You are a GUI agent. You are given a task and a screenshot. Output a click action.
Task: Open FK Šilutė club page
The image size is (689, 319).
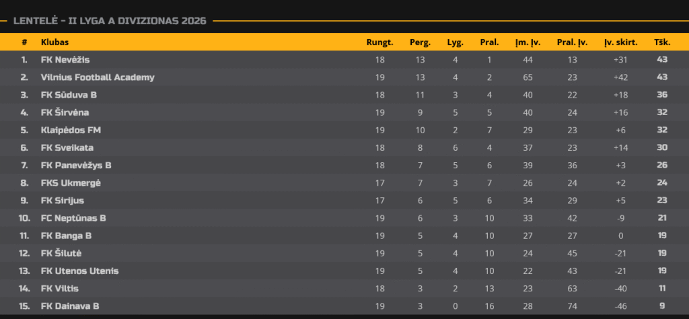click(x=61, y=253)
